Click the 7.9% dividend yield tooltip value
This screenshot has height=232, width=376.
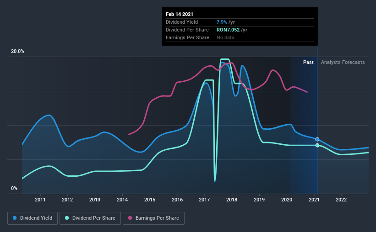tap(222, 22)
